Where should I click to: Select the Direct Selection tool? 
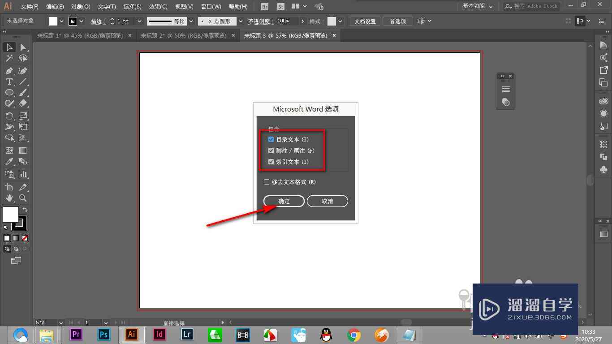click(x=23, y=47)
